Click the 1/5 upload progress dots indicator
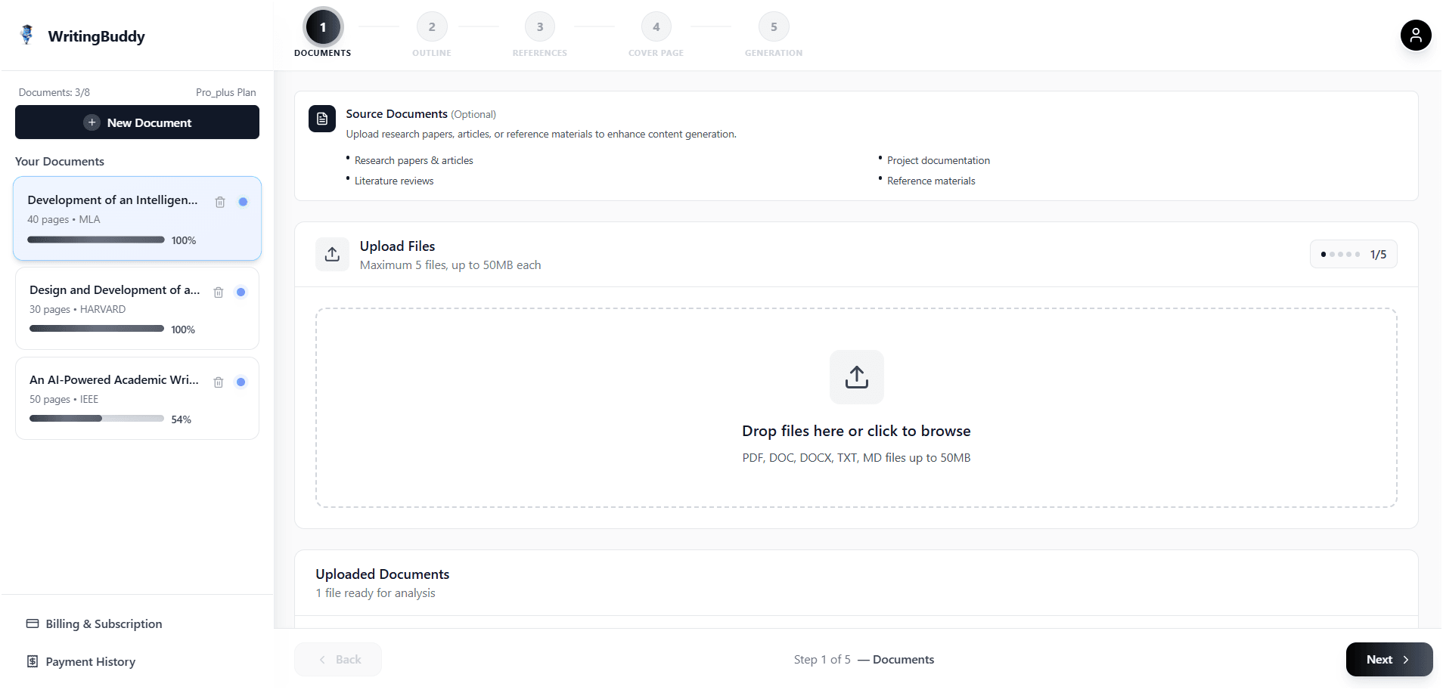This screenshot has width=1443, height=690. [x=1353, y=254]
